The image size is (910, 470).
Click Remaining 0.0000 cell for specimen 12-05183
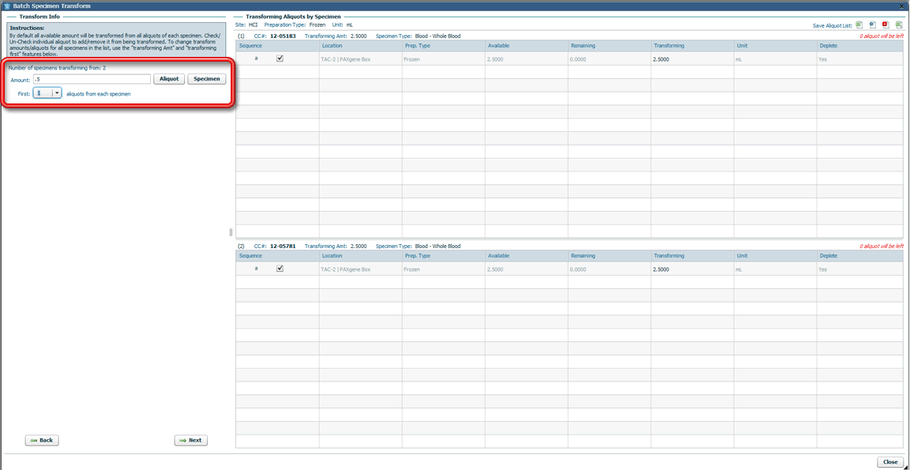[x=609, y=59]
